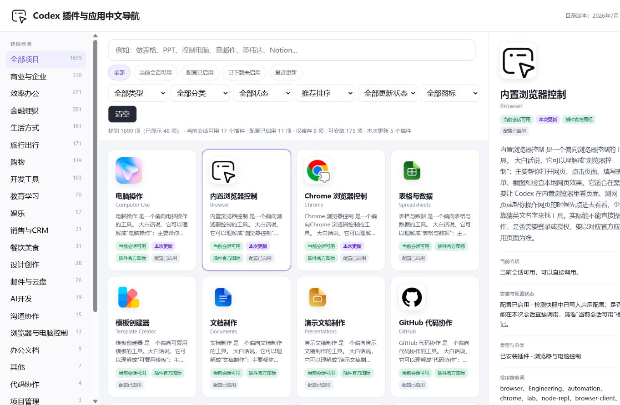Open the GitHub 代码协作 card title
The width and height of the screenshot is (620, 405).
tap(426, 323)
